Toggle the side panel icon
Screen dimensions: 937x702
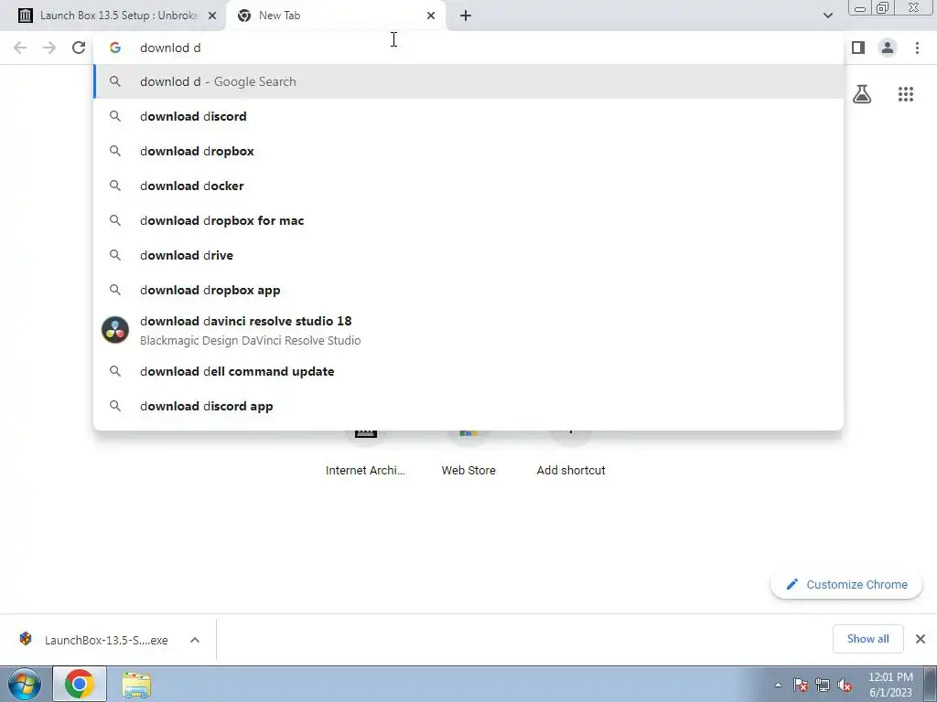[858, 48]
